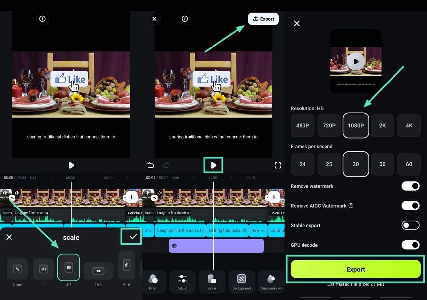Select the 'a vi' subtitle clip
Screen dimensions: 427x300
(x=148, y=230)
